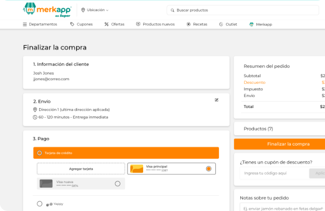Image resolution: width=325 pixels, height=211 pixels.
Task: Open the Merkapp nav link
Action: pos(264,24)
